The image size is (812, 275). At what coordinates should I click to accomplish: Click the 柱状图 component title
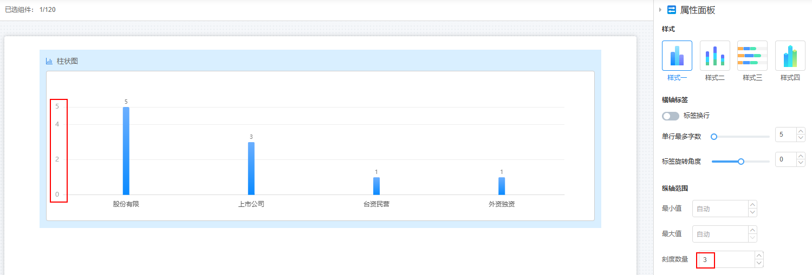coord(67,61)
